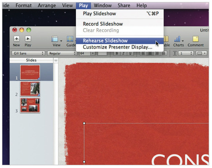
Task: Align text left
Action: click(143, 53)
